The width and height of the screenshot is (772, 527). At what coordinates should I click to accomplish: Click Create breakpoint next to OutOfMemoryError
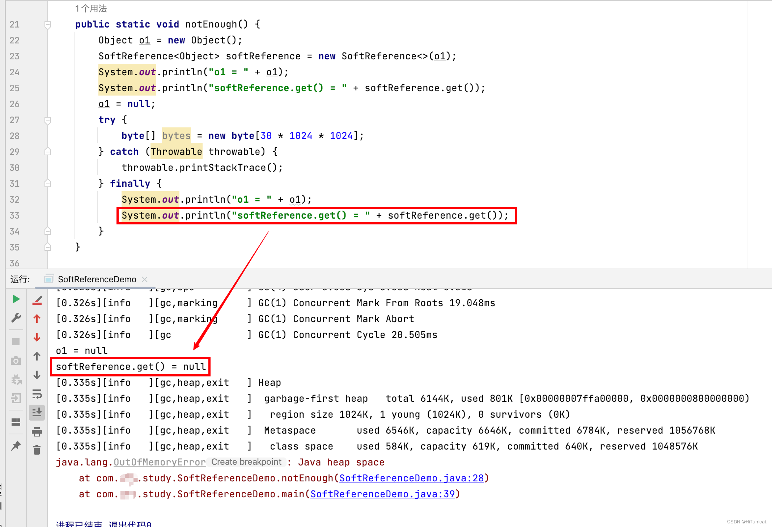pyautogui.click(x=246, y=462)
